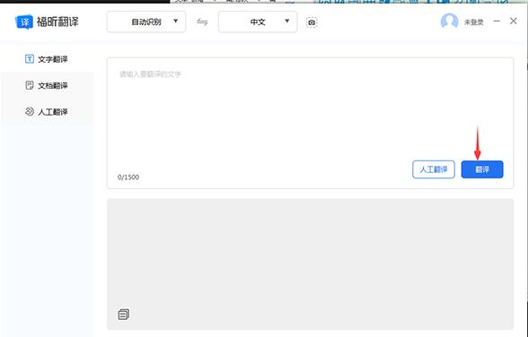Open the 中文 target language dropdown
Image resolution: width=528 pixels, height=337 pixels.
click(x=258, y=22)
